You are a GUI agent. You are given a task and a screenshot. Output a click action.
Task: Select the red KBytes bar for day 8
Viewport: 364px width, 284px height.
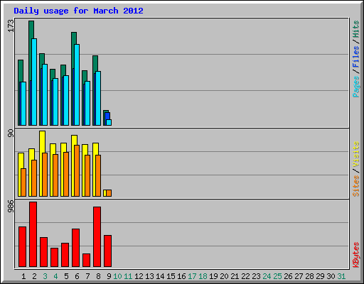(x=97, y=236)
